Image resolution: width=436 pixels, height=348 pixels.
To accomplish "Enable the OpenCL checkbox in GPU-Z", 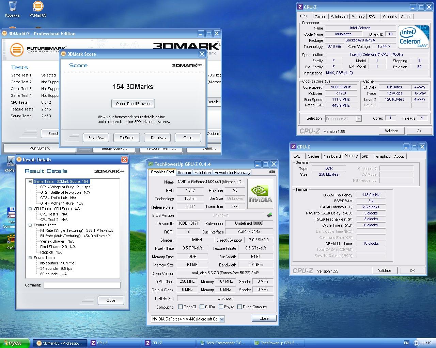I will 181,307.
